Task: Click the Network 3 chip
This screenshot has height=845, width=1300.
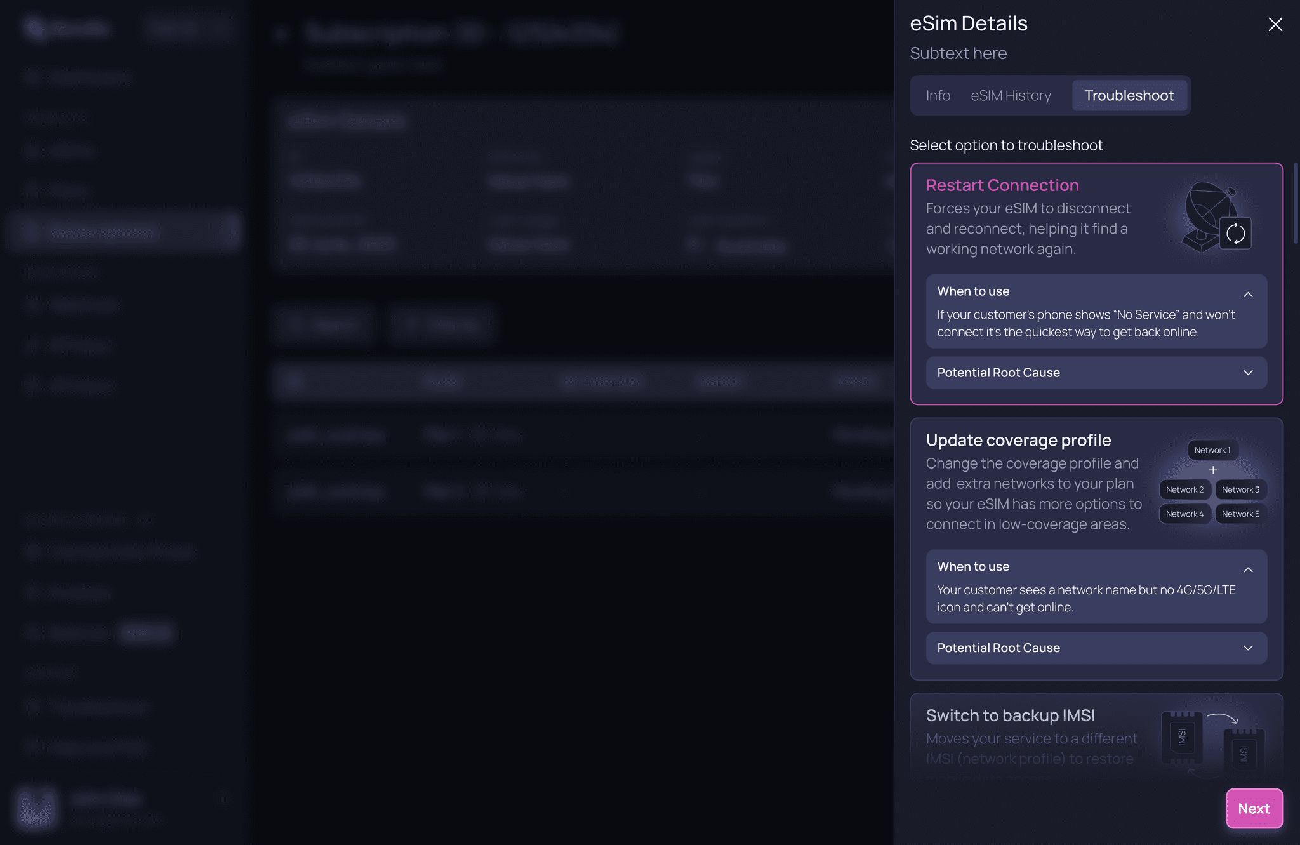Action: 1240,489
